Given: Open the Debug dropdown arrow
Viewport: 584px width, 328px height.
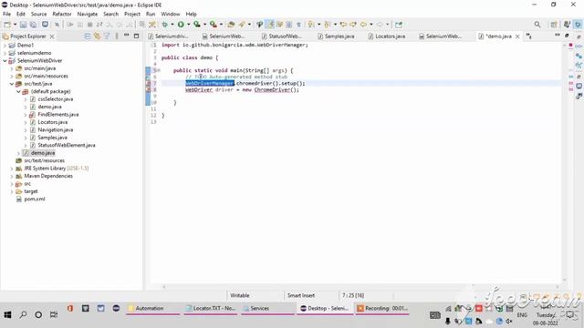Looking at the screenshot, I should tap(172, 25).
